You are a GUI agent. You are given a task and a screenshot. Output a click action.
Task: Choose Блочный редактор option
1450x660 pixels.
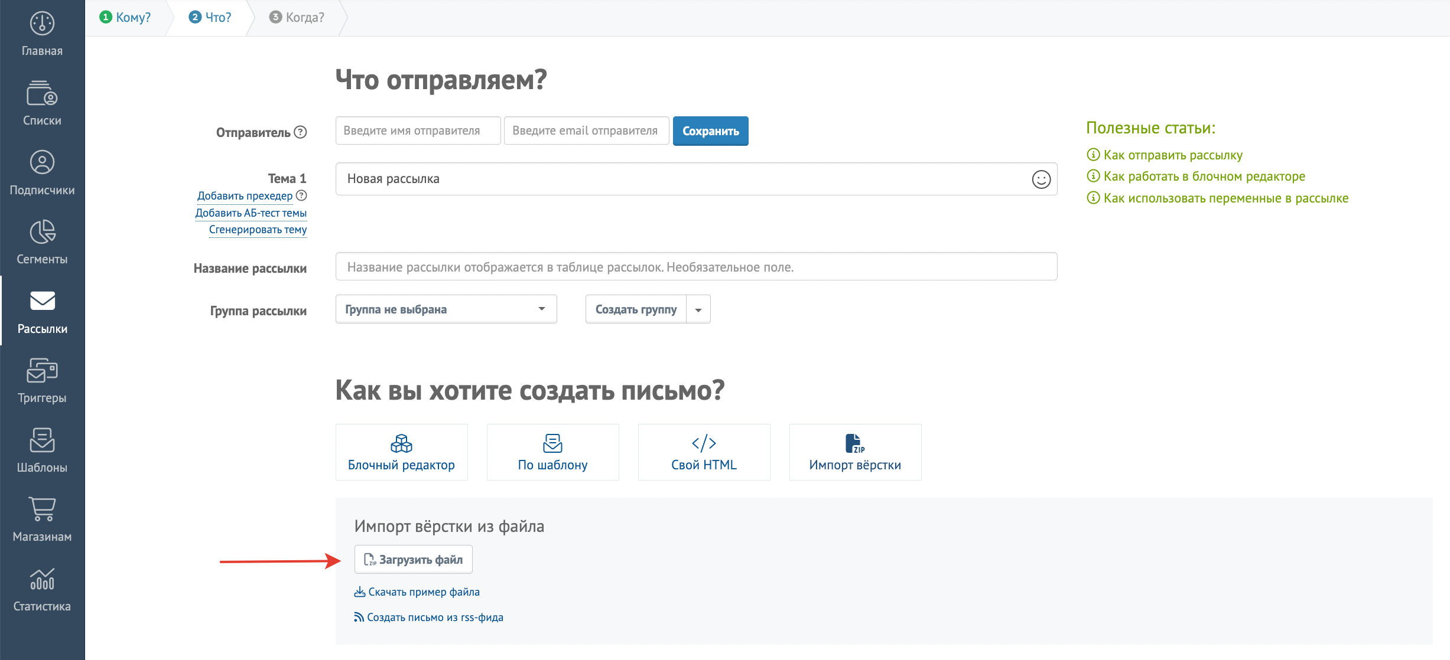(x=402, y=452)
